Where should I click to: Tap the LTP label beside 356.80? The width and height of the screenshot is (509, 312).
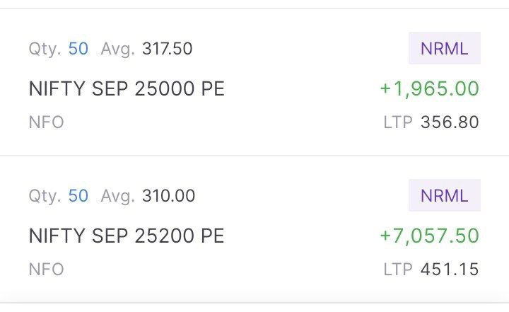click(398, 122)
